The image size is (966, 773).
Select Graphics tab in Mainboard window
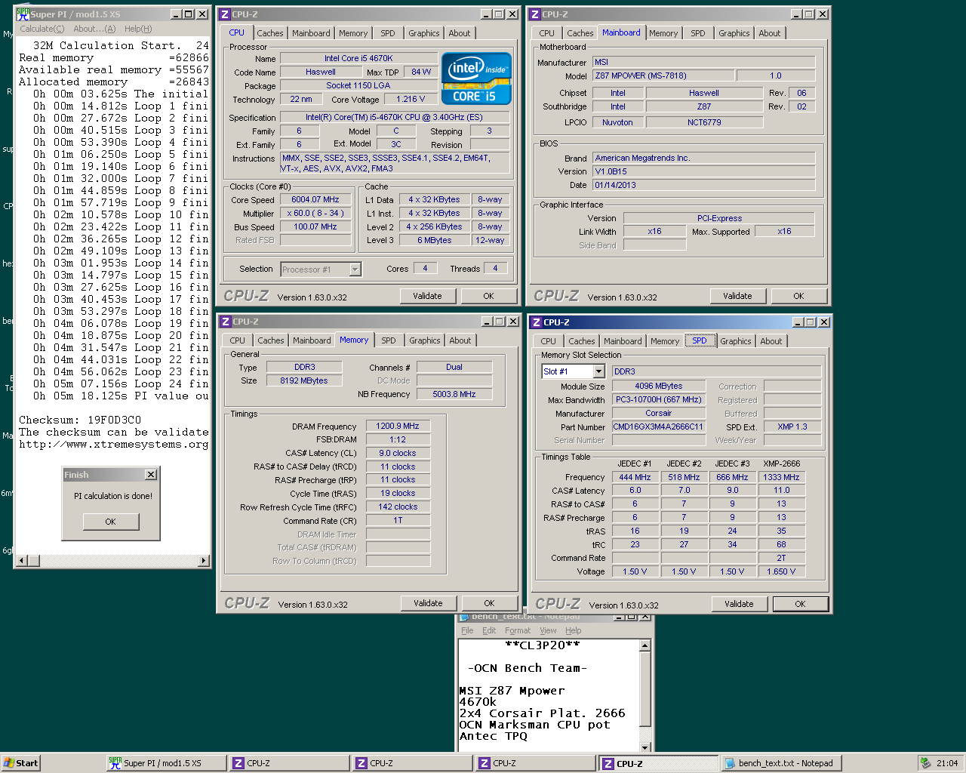(734, 33)
